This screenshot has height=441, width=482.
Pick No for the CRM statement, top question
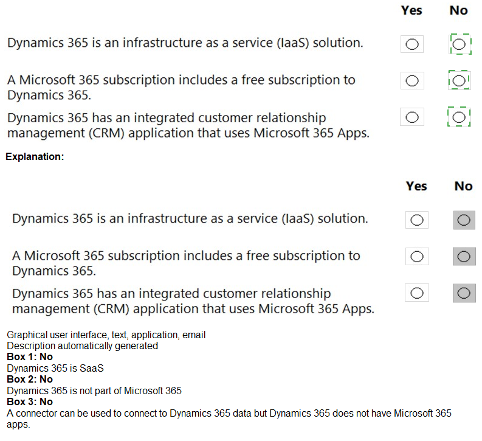tap(459, 117)
